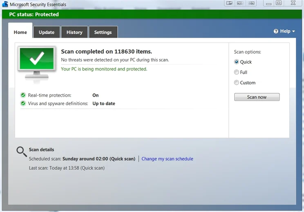The width and height of the screenshot is (304, 212).
Task: Click the Real-time protection 'On' value
Action: point(95,95)
